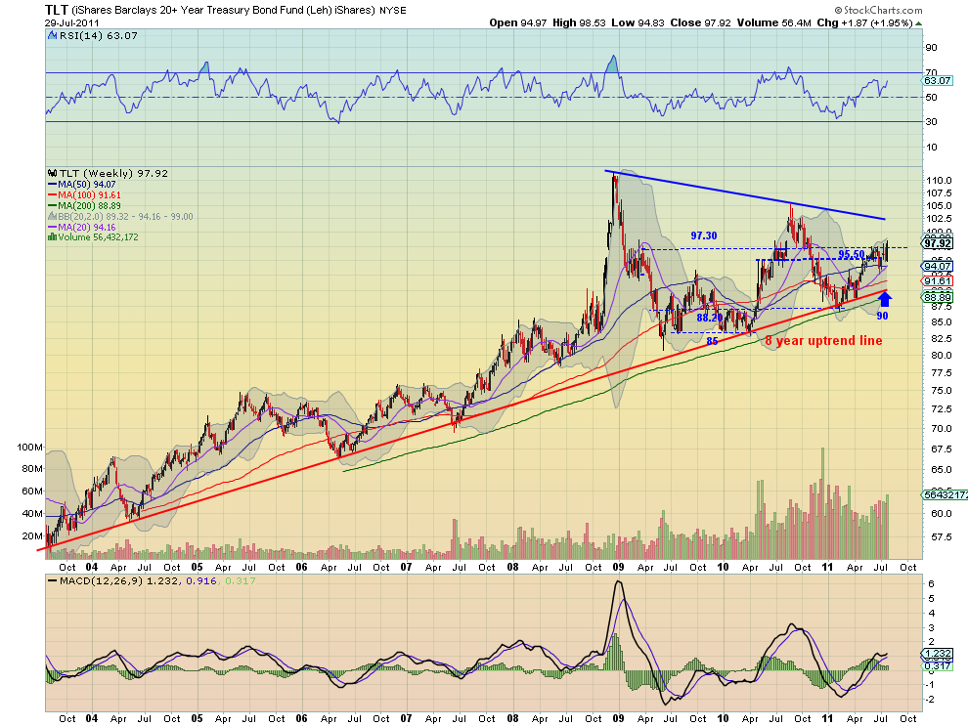The height and width of the screenshot is (727, 968).
Task: Click the '8 year uptrend line' annotation
Action: pos(823,341)
